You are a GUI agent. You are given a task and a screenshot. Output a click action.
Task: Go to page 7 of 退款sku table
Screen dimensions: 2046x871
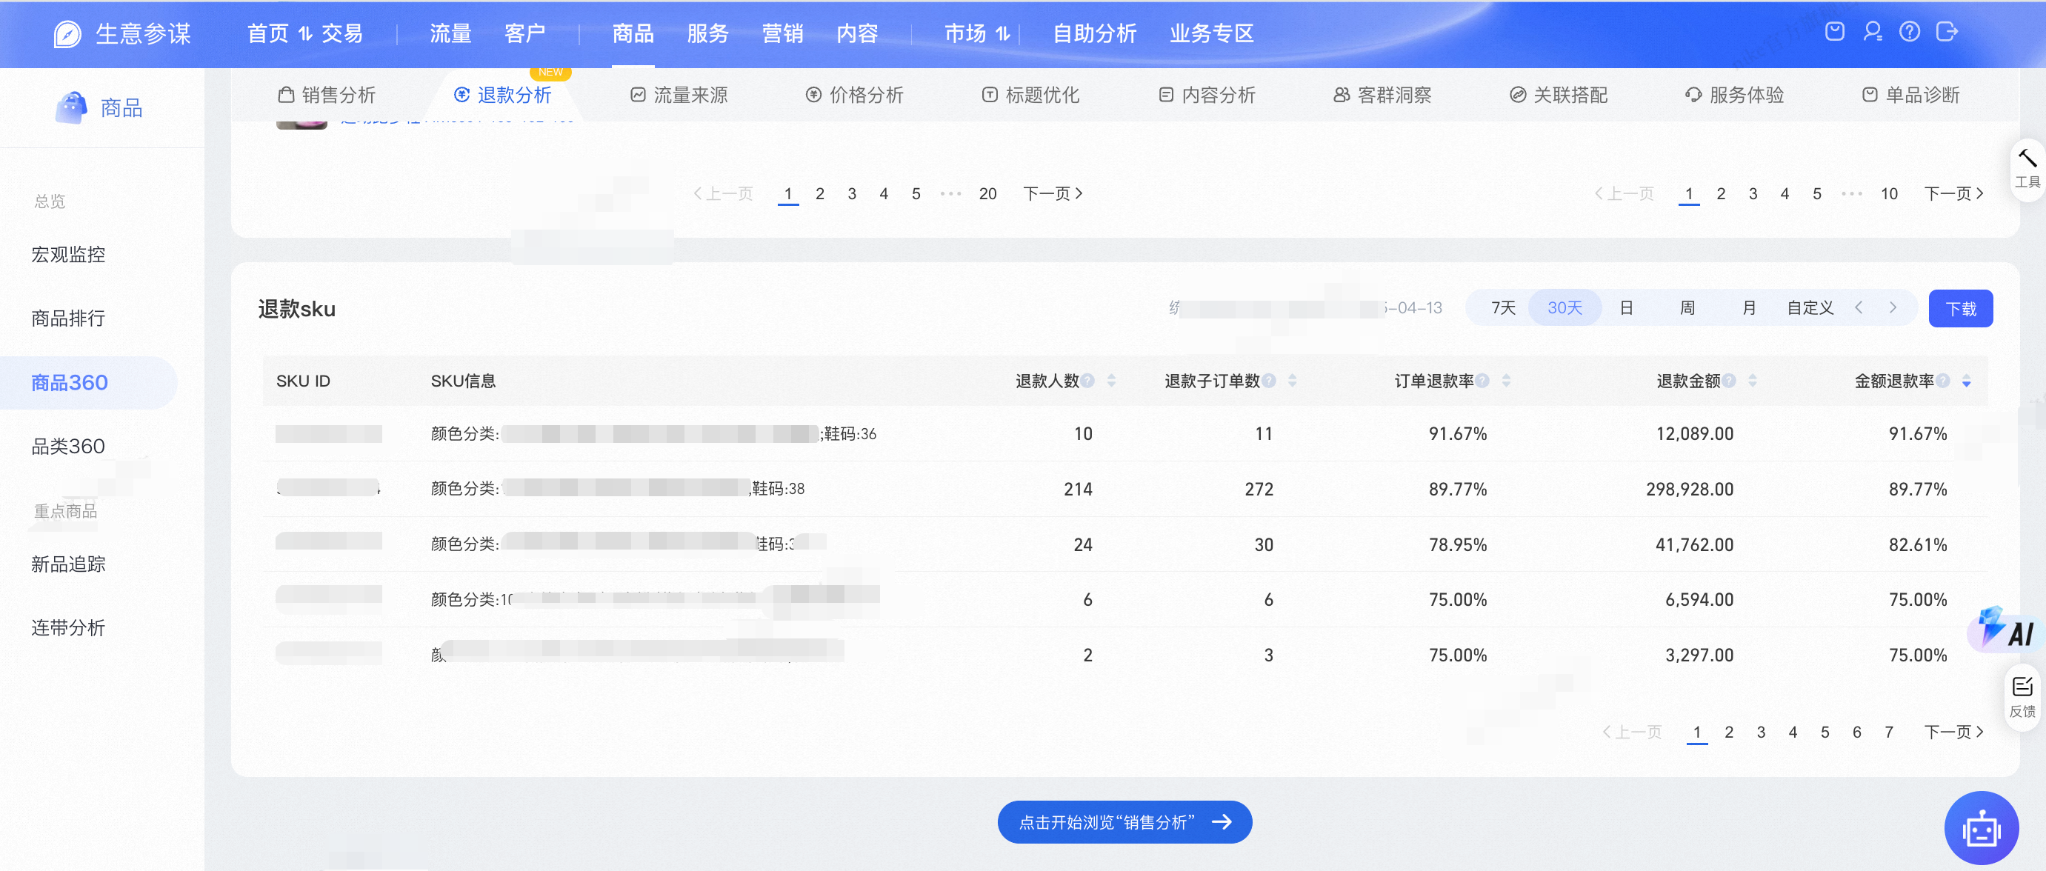[x=1888, y=731]
